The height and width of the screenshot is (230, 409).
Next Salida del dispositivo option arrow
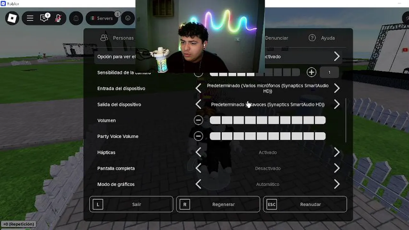point(337,104)
